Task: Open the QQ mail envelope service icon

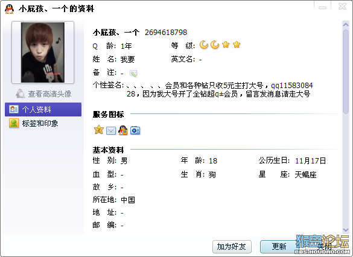Action: click(111, 130)
